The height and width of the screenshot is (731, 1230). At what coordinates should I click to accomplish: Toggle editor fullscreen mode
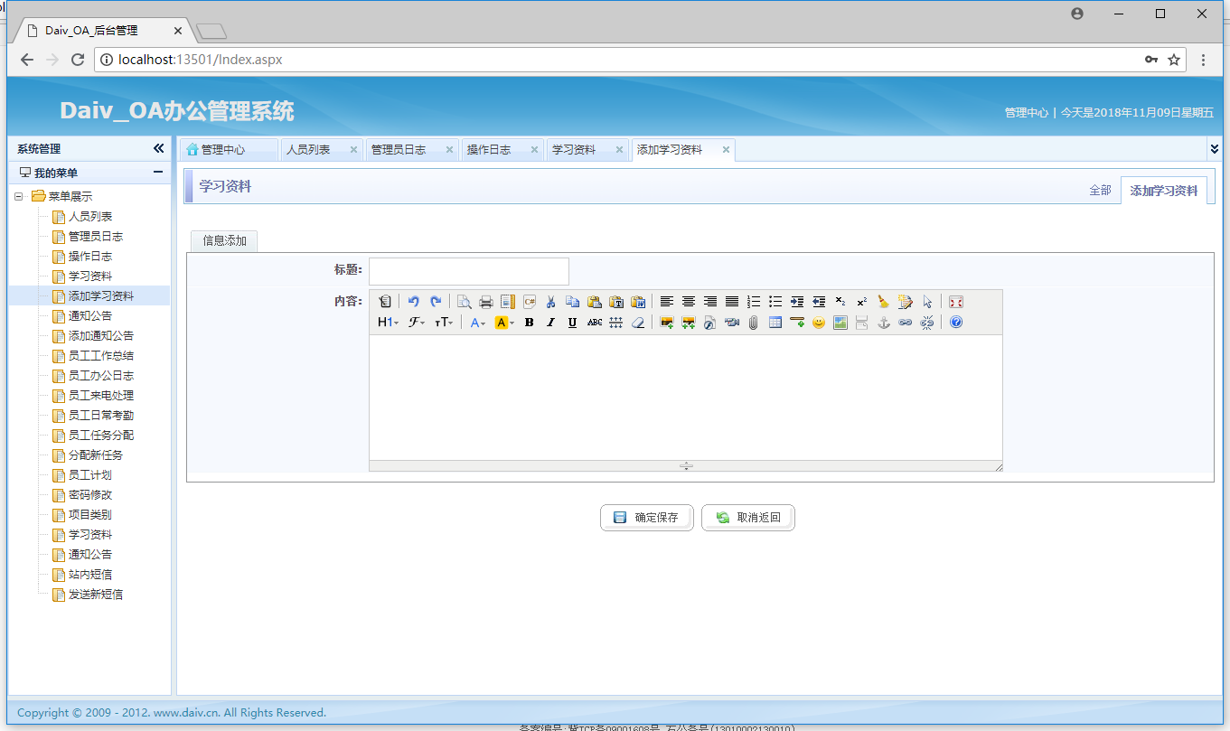956,302
